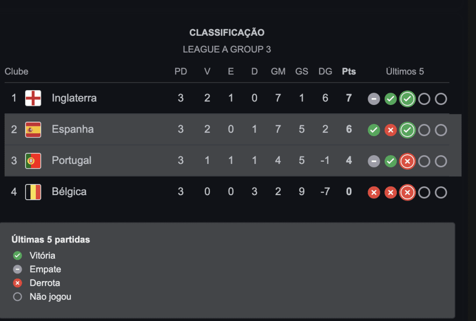Click the Pts column header
The width and height of the screenshot is (476, 321).
coord(349,72)
